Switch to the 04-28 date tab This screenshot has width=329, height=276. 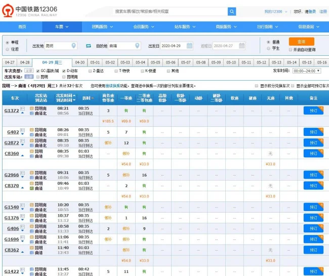coord(25,62)
